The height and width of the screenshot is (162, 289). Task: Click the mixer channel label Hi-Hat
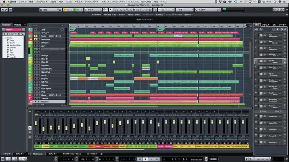[214, 146]
